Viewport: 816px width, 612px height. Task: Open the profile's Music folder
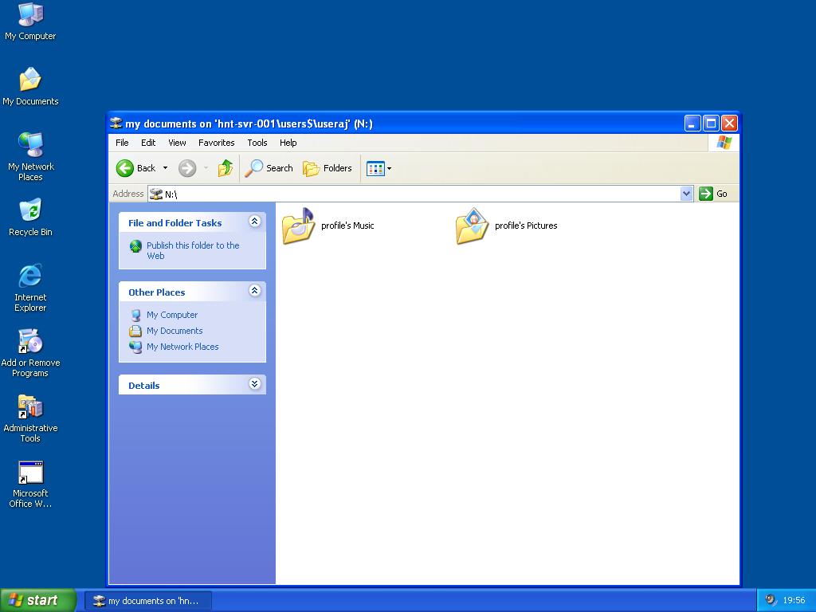point(296,226)
